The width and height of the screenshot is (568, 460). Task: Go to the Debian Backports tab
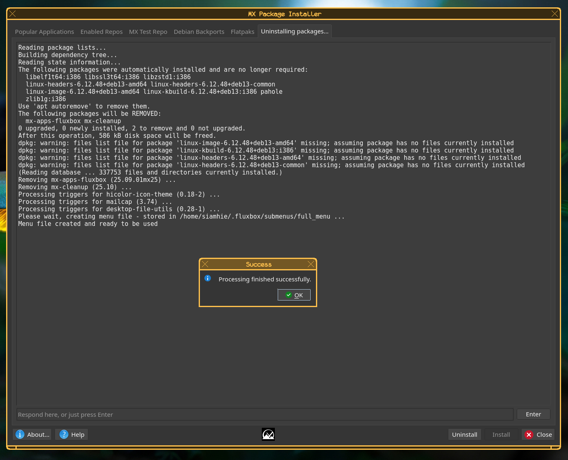[199, 32]
